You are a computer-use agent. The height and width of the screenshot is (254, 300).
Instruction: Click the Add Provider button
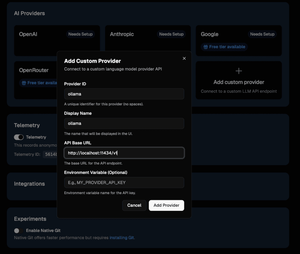166,205
